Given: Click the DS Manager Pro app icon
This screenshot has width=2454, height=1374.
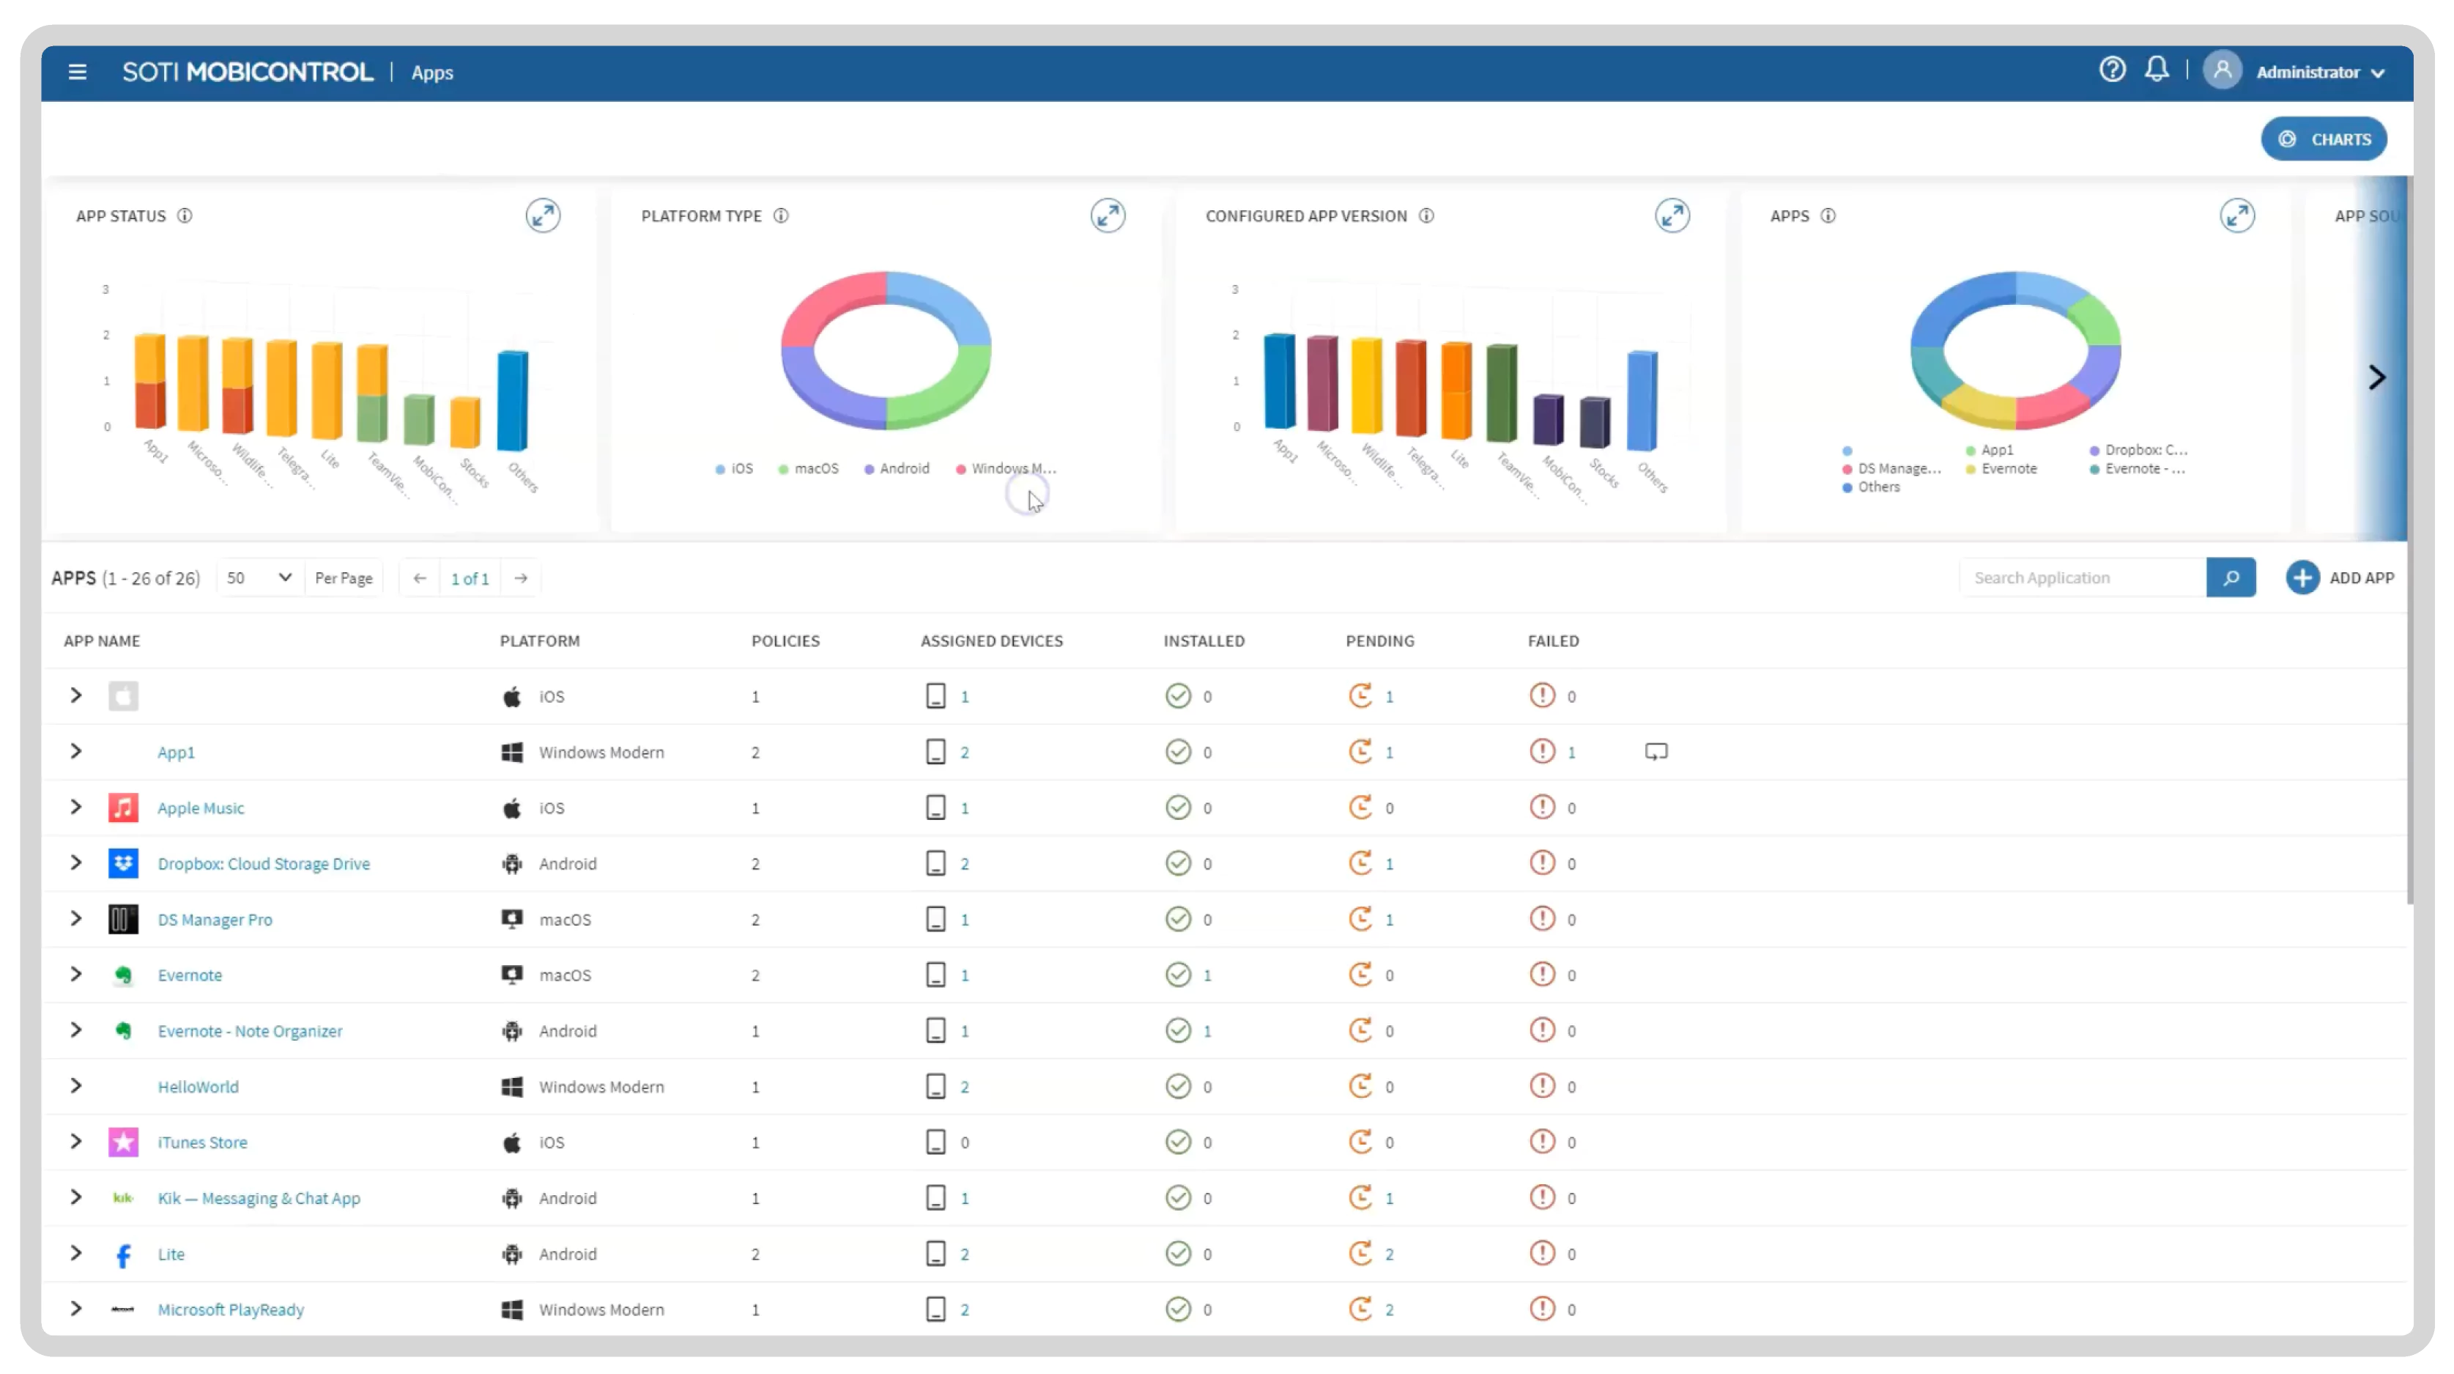Looking at the screenshot, I should click(x=123, y=920).
